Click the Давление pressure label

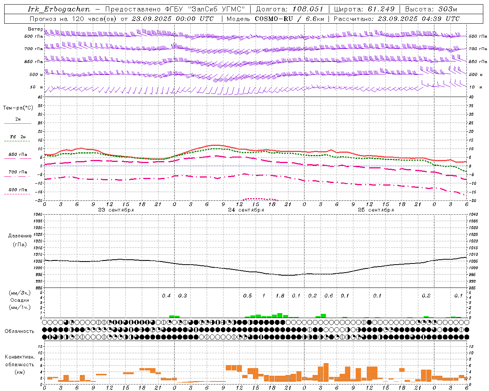[x=20, y=236]
